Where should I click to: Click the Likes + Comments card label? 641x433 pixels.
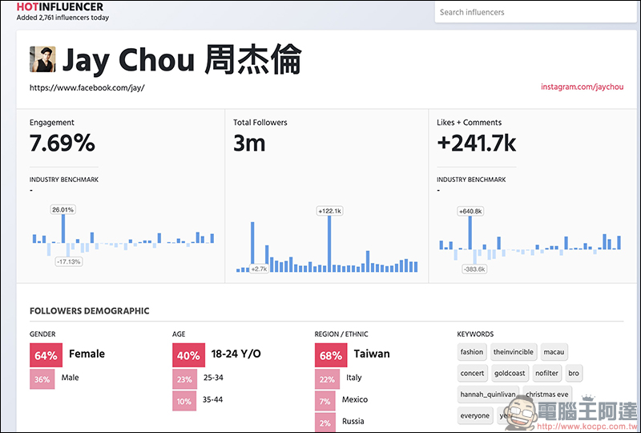coord(469,123)
